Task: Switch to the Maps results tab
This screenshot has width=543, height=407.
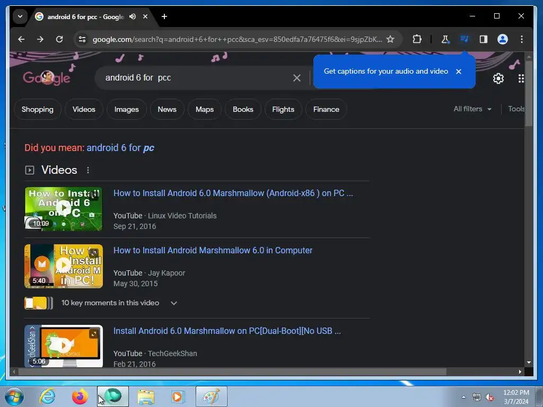Action: click(204, 109)
